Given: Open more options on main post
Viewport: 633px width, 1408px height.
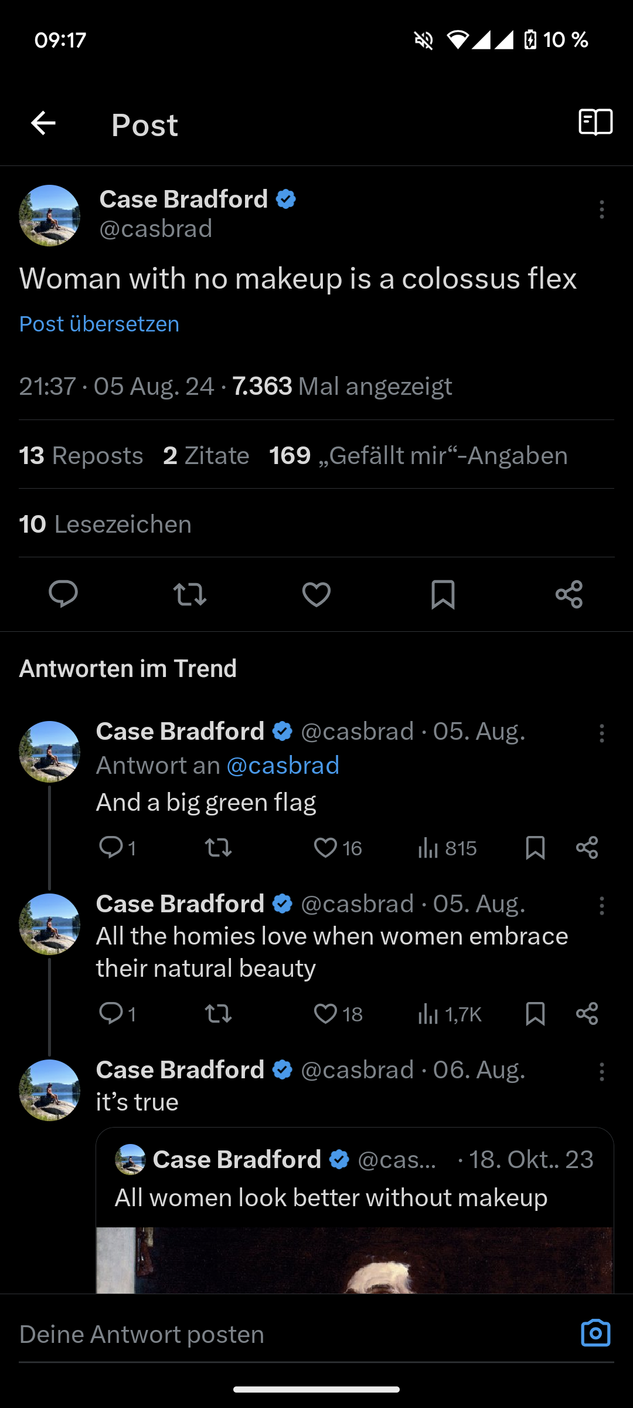Looking at the screenshot, I should coord(601,209).
